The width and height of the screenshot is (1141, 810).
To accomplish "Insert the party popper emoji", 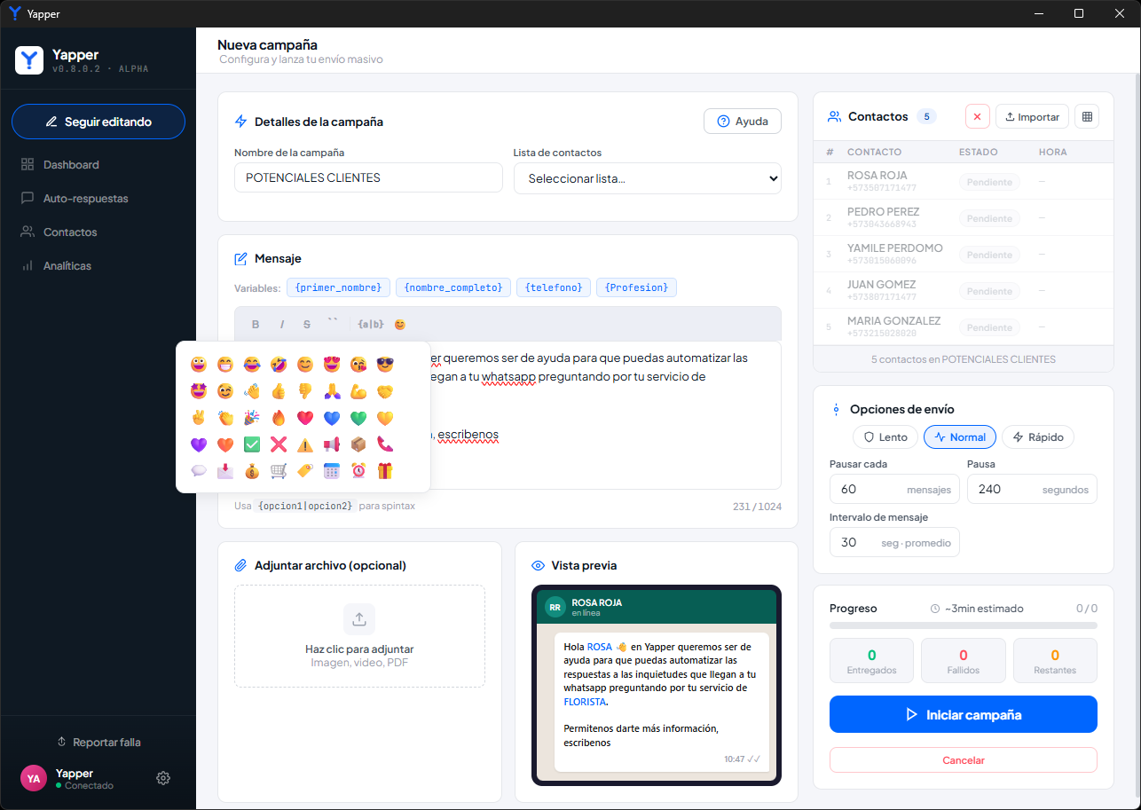I will (252, 418).
